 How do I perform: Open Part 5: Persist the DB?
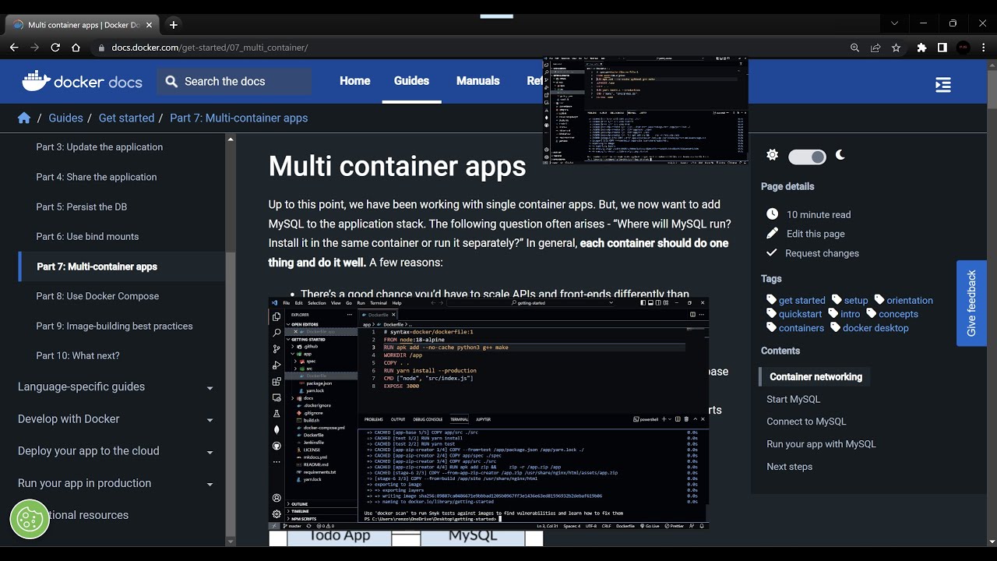tap(81, 206)
